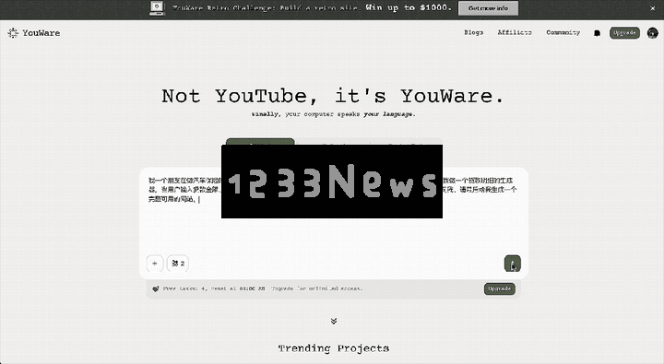Submit the prompt with the green send button
The image size is (664, 364).
coord(513,264)
